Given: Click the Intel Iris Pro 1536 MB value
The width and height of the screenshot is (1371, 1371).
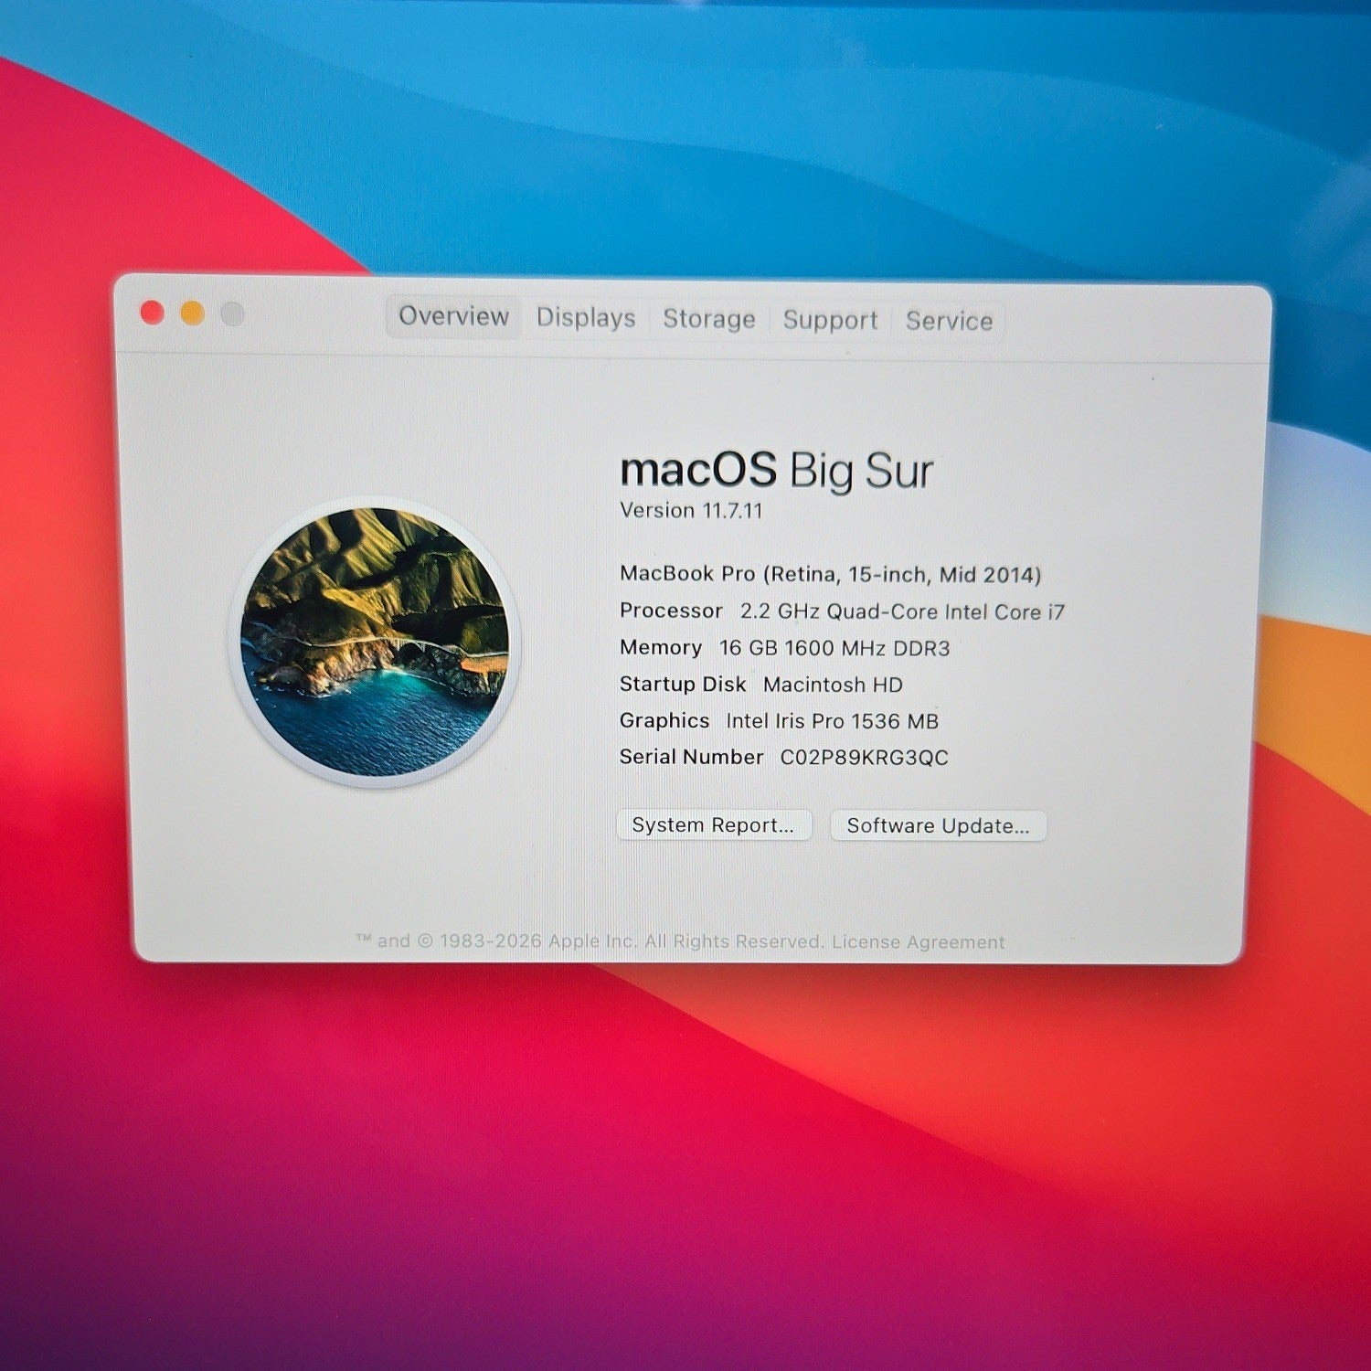Looking at the screenshot, I should click(832, 721).
